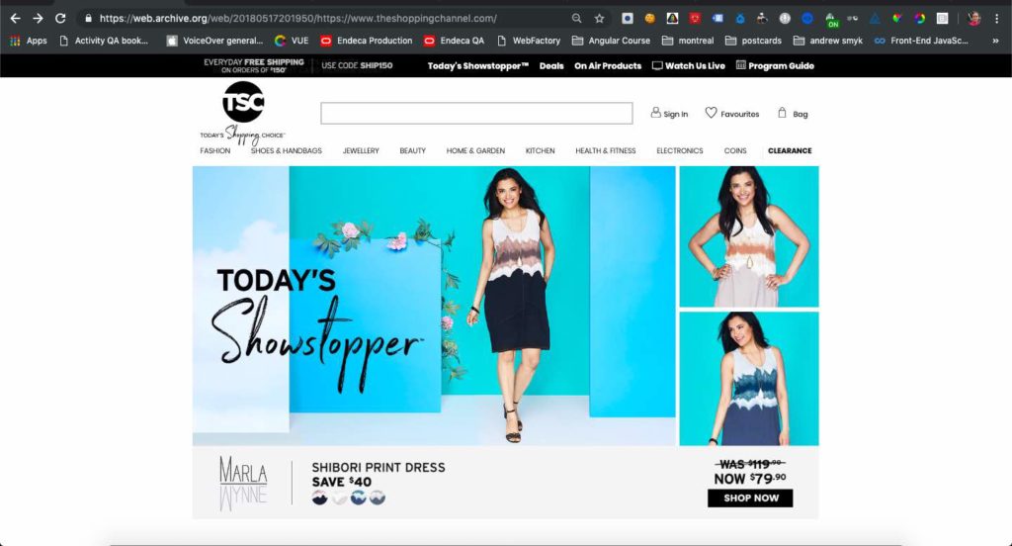The height and width of the screenshot is (546, 1012).
Task: Open the montreal bookmarks folder
Action: tap(688, 41)
